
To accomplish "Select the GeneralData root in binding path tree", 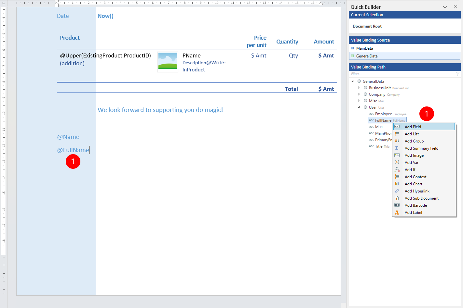I will point(373,81).
